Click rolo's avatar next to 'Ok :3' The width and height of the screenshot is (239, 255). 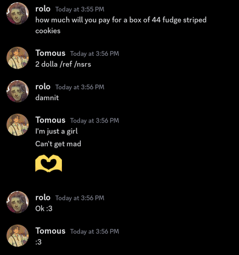18,202
